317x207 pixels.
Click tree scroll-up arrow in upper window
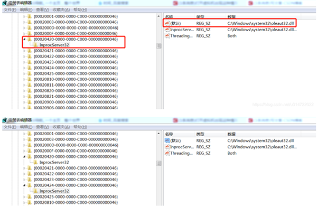(x=158, y=16)
